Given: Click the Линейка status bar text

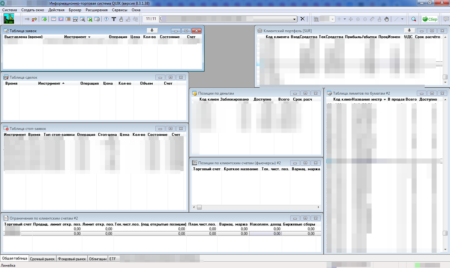Looking at the screenshot, I should click(x=8, y=265).
